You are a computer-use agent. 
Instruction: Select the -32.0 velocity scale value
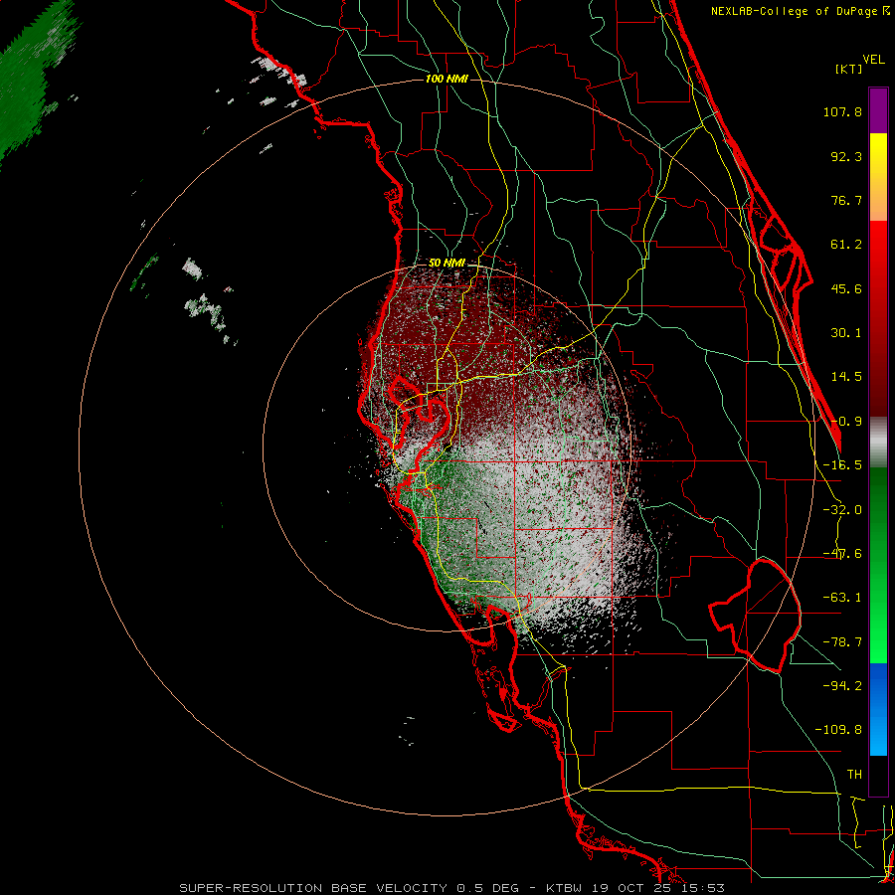842,510
